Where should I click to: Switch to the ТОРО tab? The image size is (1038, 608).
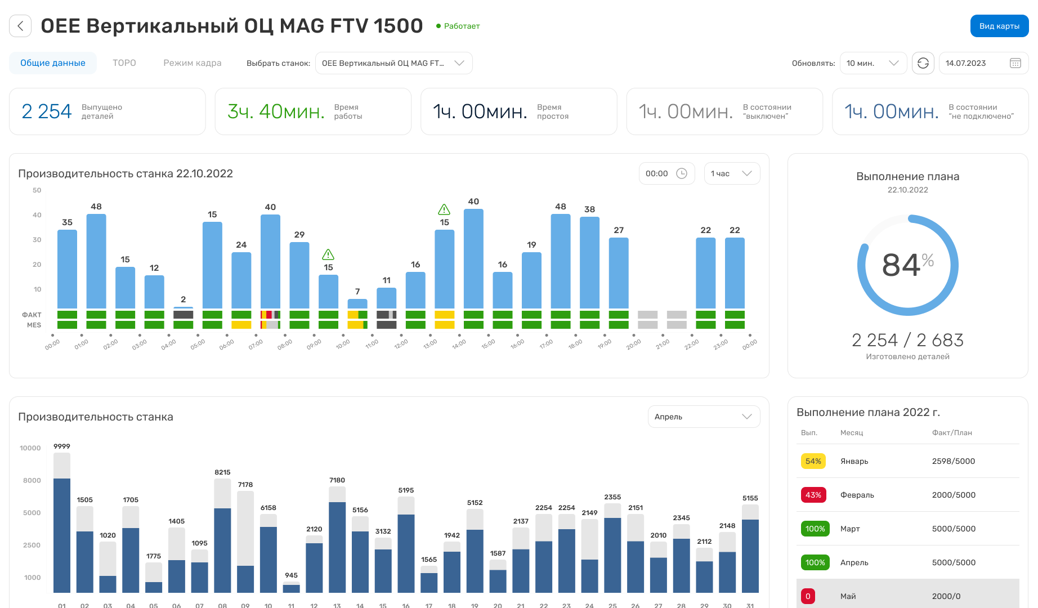[124, 63]
